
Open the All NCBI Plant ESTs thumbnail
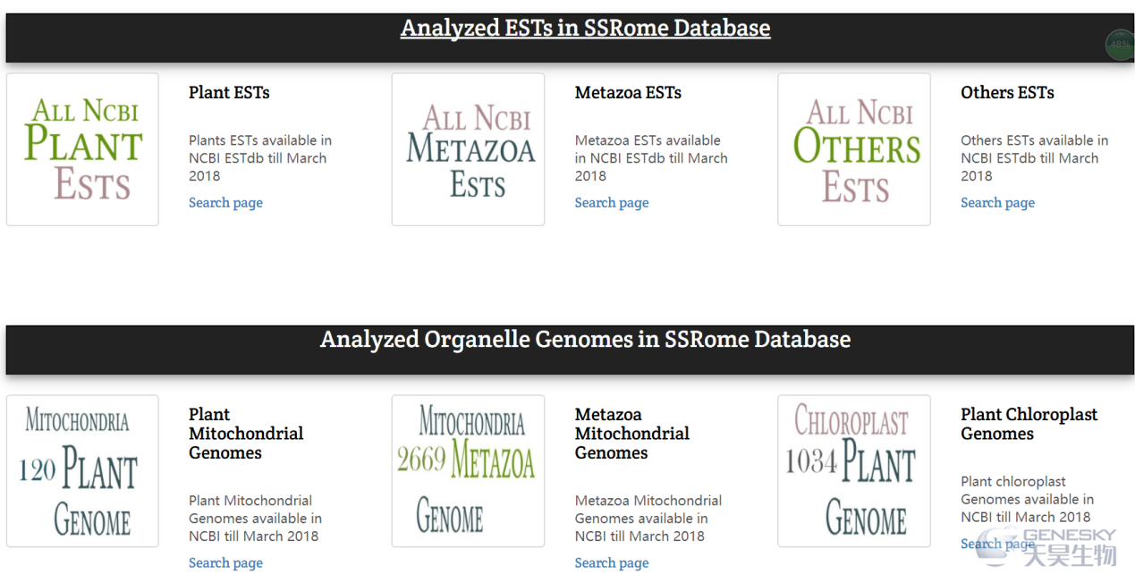82,149
